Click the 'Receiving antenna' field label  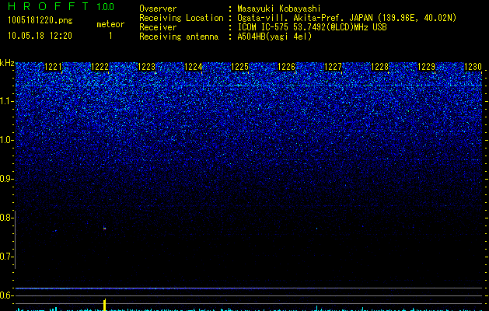(x=179, y=37)
